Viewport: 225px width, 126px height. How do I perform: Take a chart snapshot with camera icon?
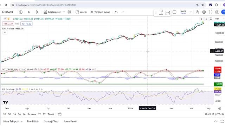pos(217,12)
